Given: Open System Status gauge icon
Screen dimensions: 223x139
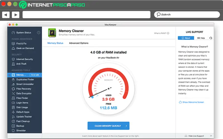Looking at the screenshot, I should pyautogui.click(x=13, y=33).
